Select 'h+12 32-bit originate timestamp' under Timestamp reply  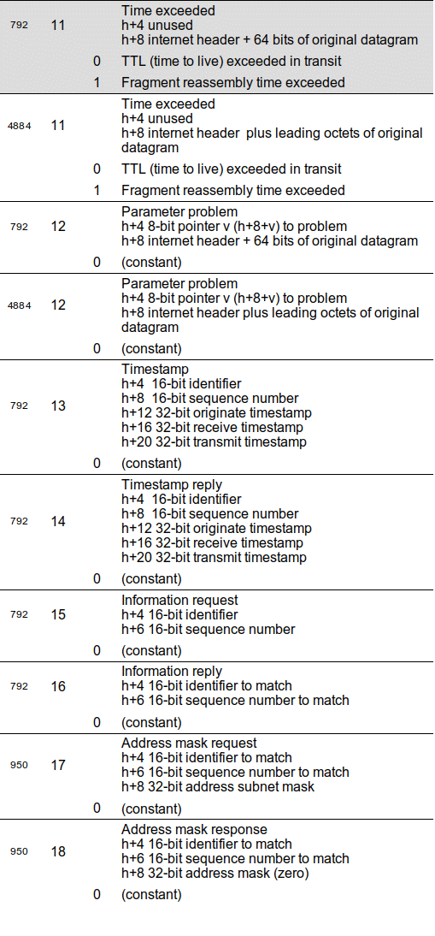(216, 528)
